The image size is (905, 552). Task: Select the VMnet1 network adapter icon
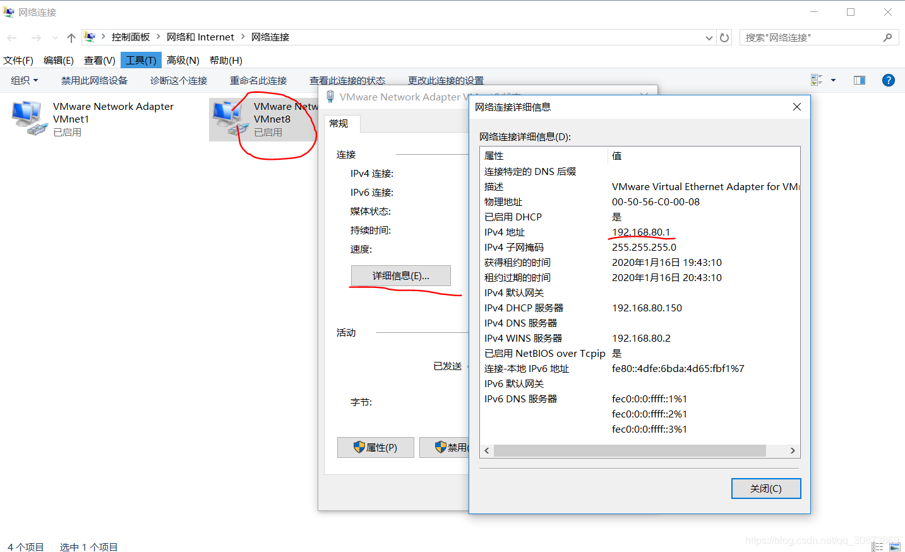click(x=30, y=118)
